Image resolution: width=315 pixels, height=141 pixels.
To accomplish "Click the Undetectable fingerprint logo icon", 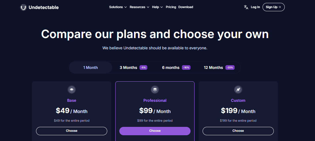I will point(24,7).
